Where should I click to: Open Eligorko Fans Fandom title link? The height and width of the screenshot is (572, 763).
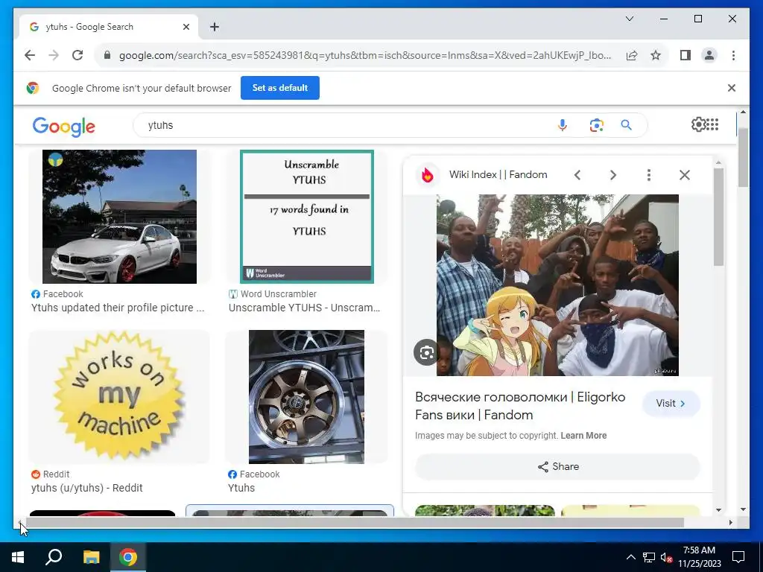519,406
